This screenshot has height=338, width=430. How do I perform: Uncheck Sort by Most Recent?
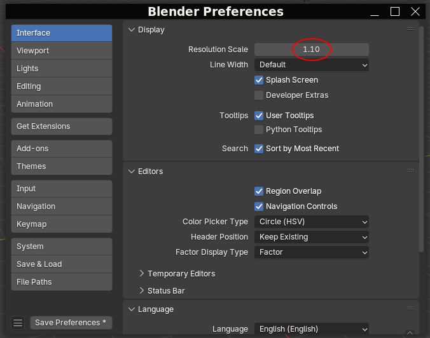coord(259,149)
